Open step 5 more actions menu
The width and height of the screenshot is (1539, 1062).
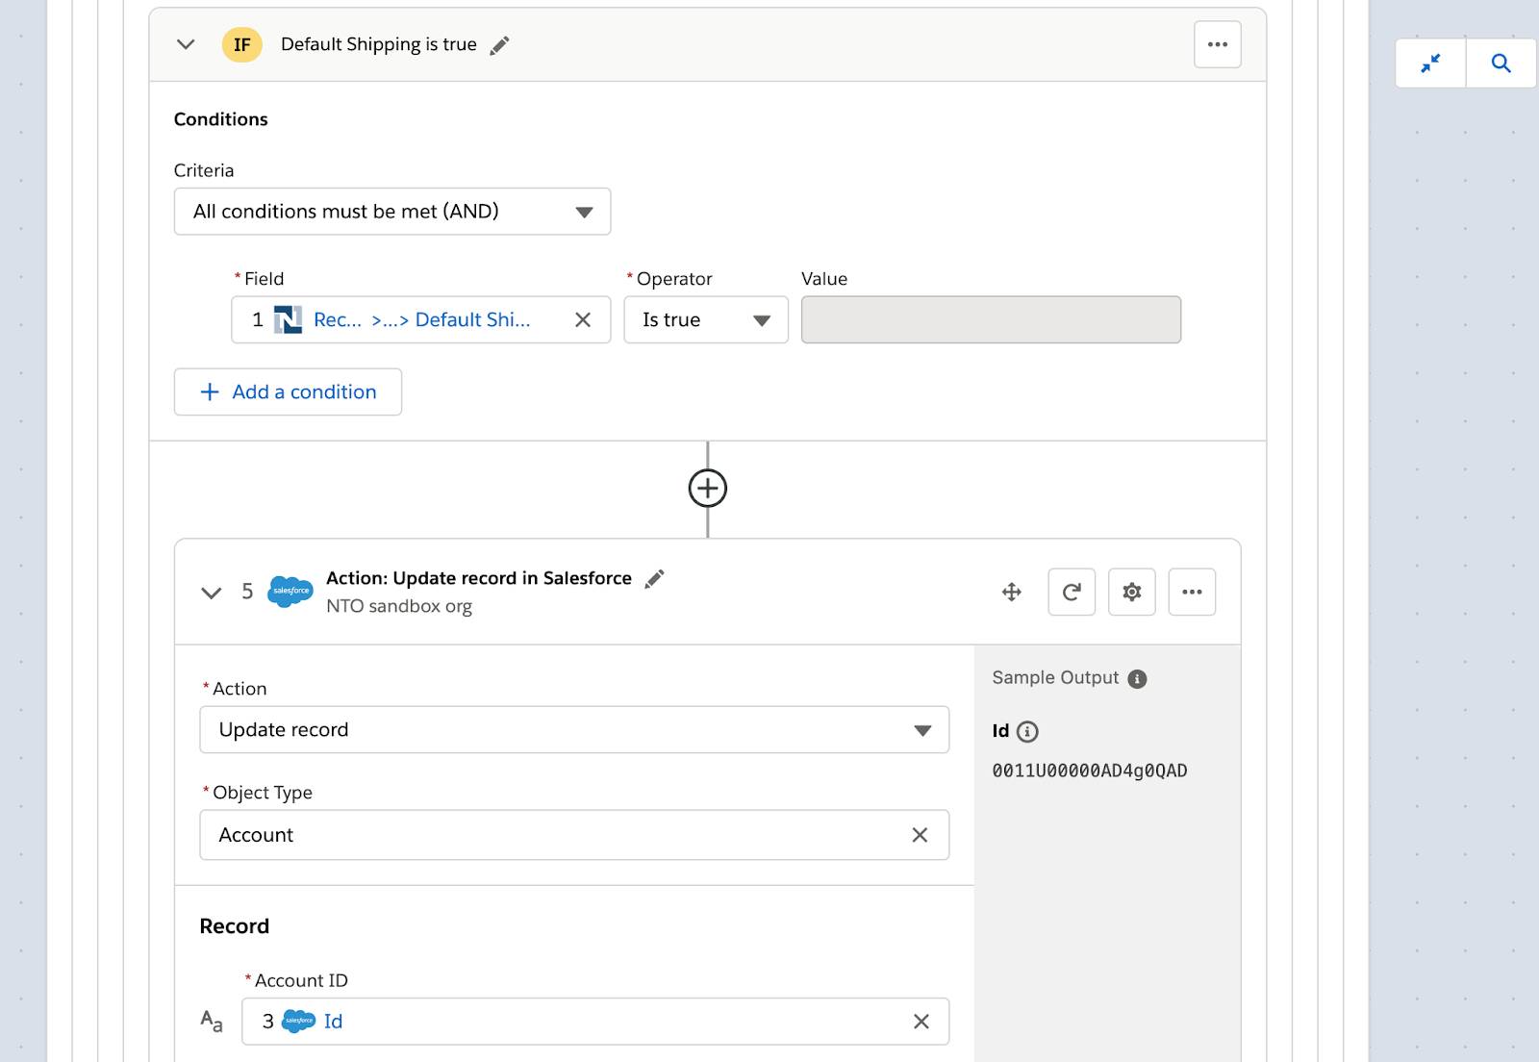click(x=1192, y=592)
